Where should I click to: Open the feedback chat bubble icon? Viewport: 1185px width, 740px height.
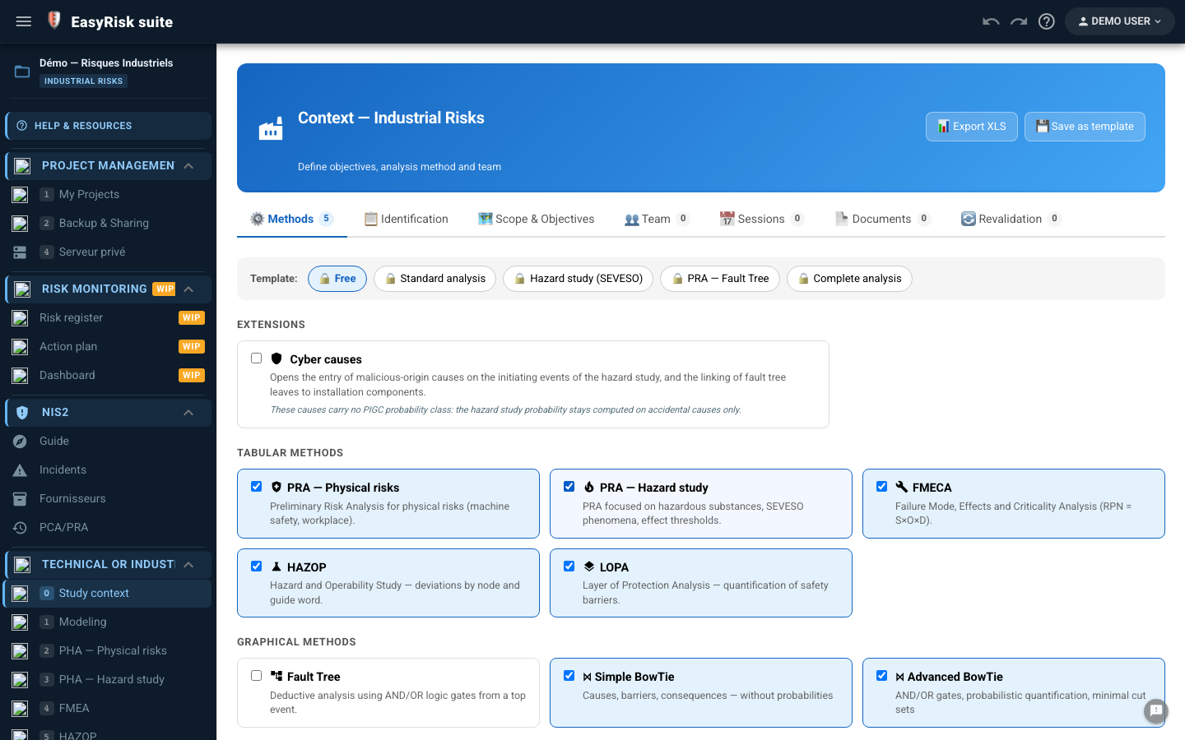pyautogui.click(x=1156, y=710)
